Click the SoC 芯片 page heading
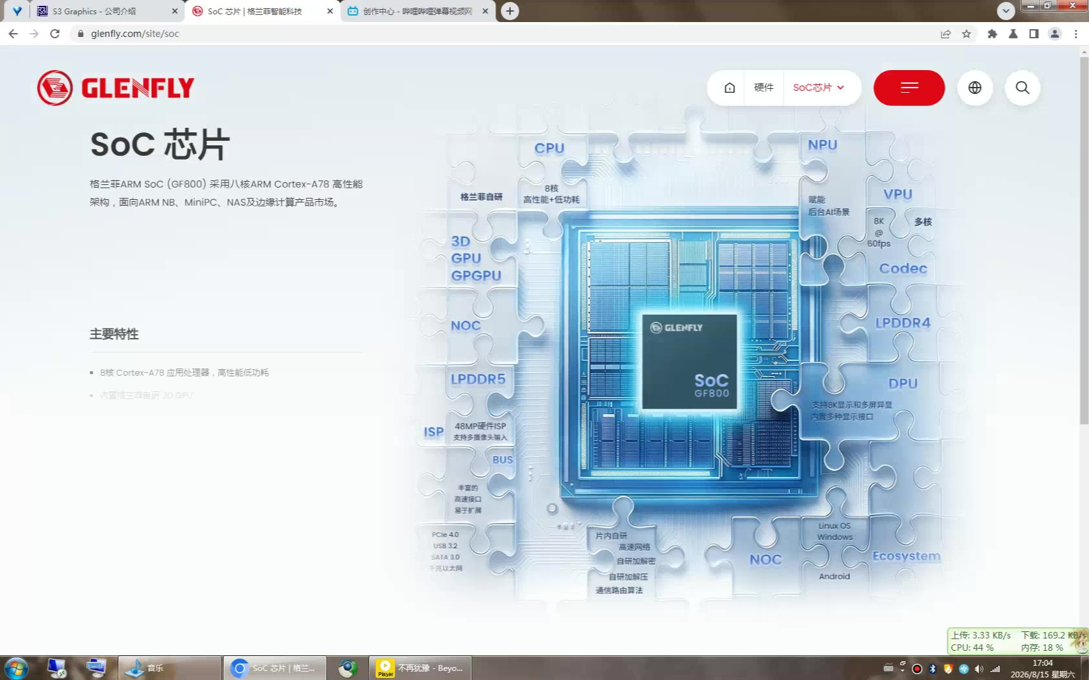1089x680 pixels. [x=160, y=144]
